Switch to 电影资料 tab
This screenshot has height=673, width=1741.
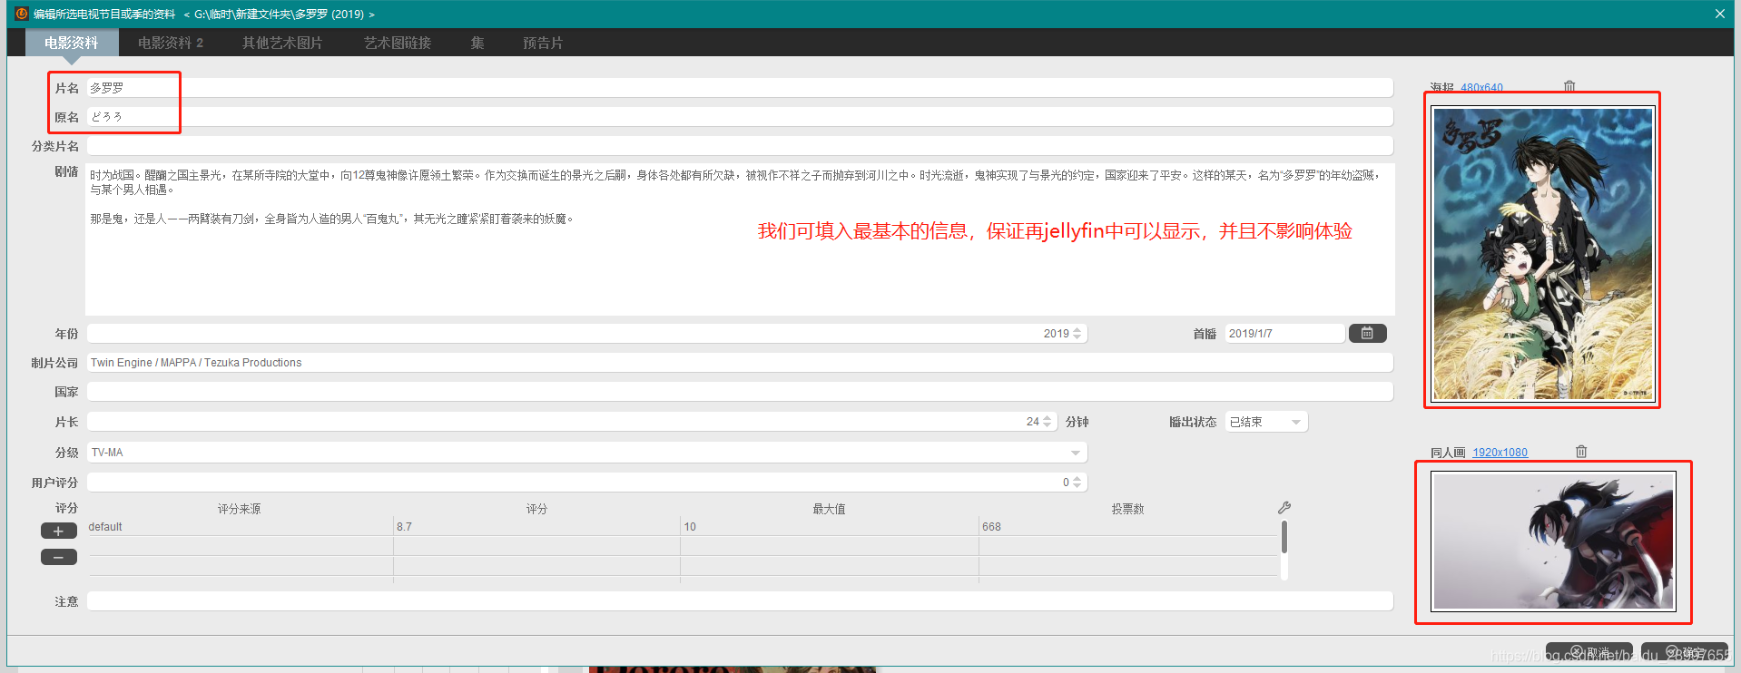click(x=72, y=43)
